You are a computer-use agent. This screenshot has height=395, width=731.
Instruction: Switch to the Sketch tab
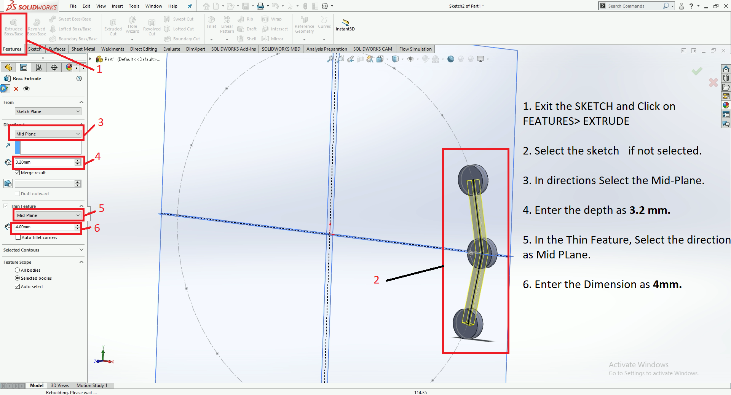[35, 49]
